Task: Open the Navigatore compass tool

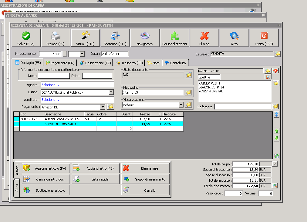Action: tap(145, 38)
